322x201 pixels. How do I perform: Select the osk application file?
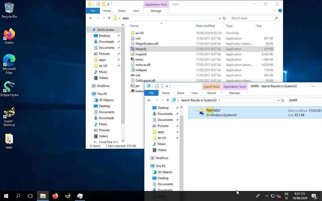pyautogui.click(x=138, y=75)
